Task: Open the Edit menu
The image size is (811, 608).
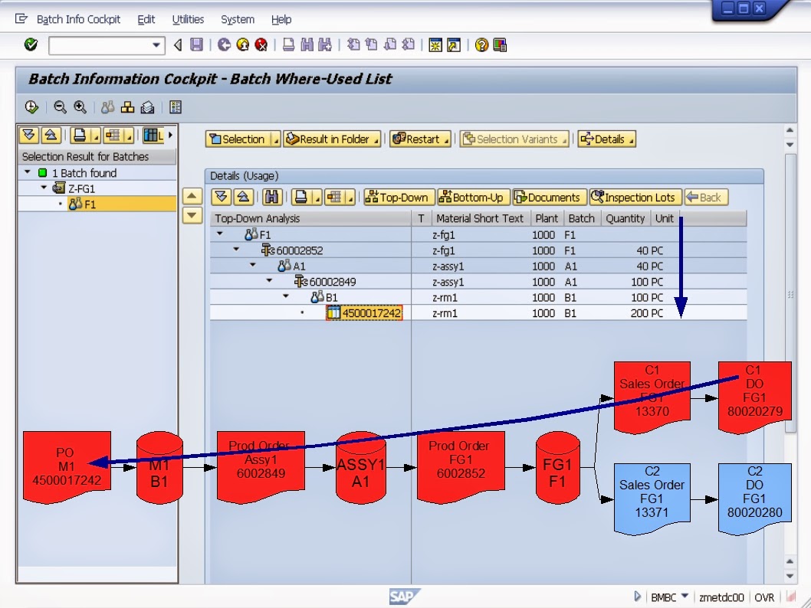Action: click(146, 19)
